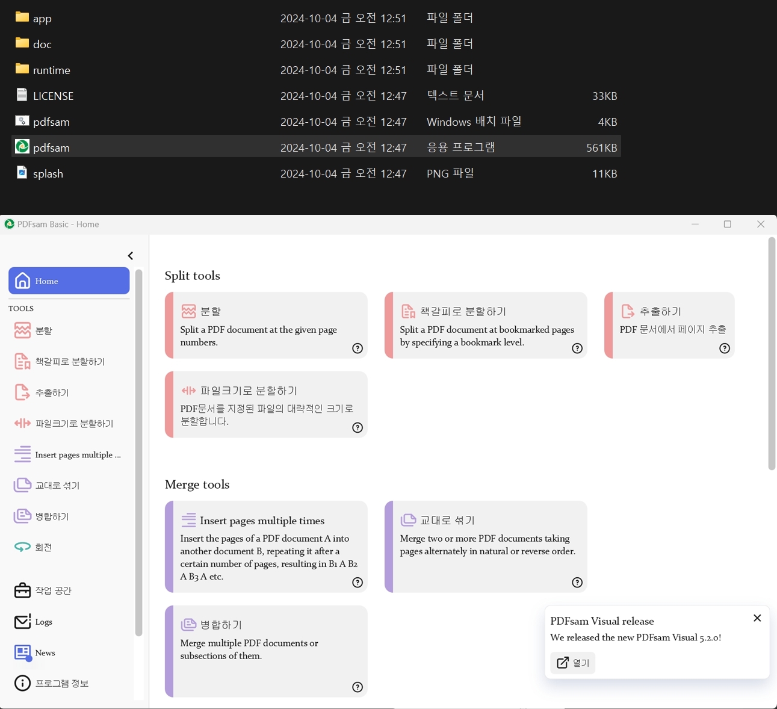Select the runtime folder in the file list
This screenshot has width=777, height=709.
[x=316, y=70]
